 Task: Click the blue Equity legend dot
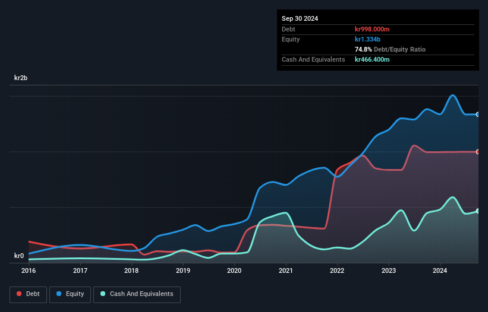click(x=59, y=294)
